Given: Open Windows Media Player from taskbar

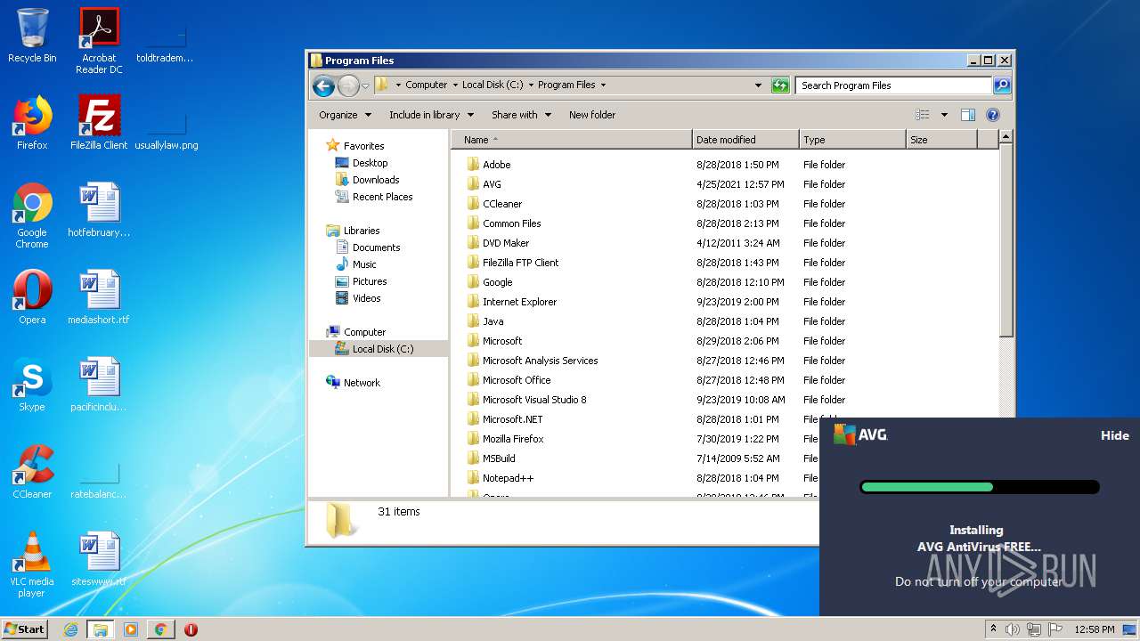Looking at the screenshot, I should tap(131, 629).
